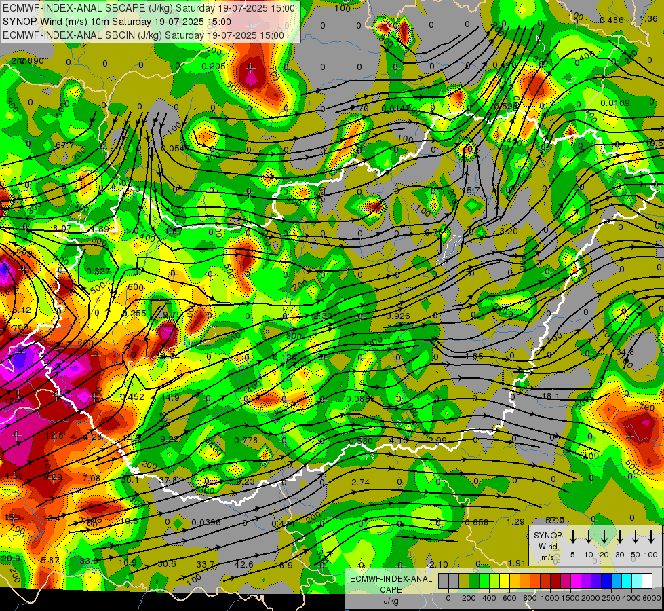Click the 100 m/s wind arrow in legend
This screenshot has width=664, height=611.
coord(651,537)
